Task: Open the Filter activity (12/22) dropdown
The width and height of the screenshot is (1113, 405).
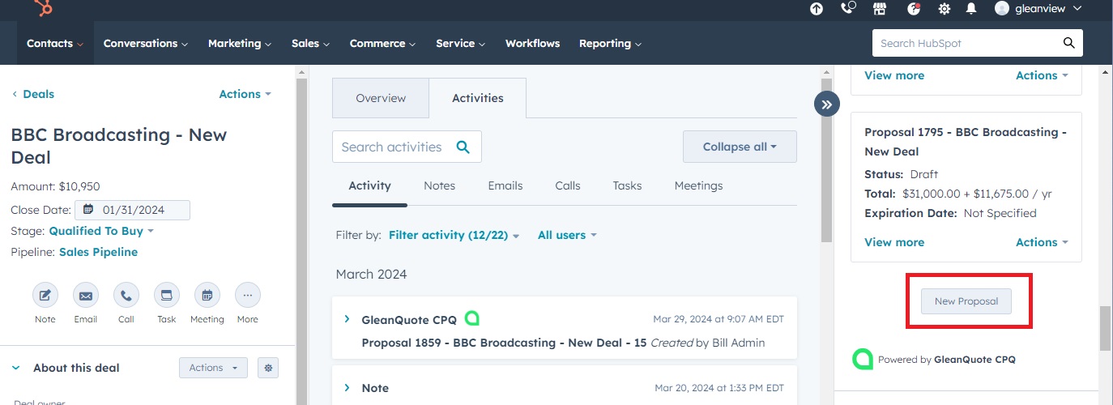Action: [454, 235]
